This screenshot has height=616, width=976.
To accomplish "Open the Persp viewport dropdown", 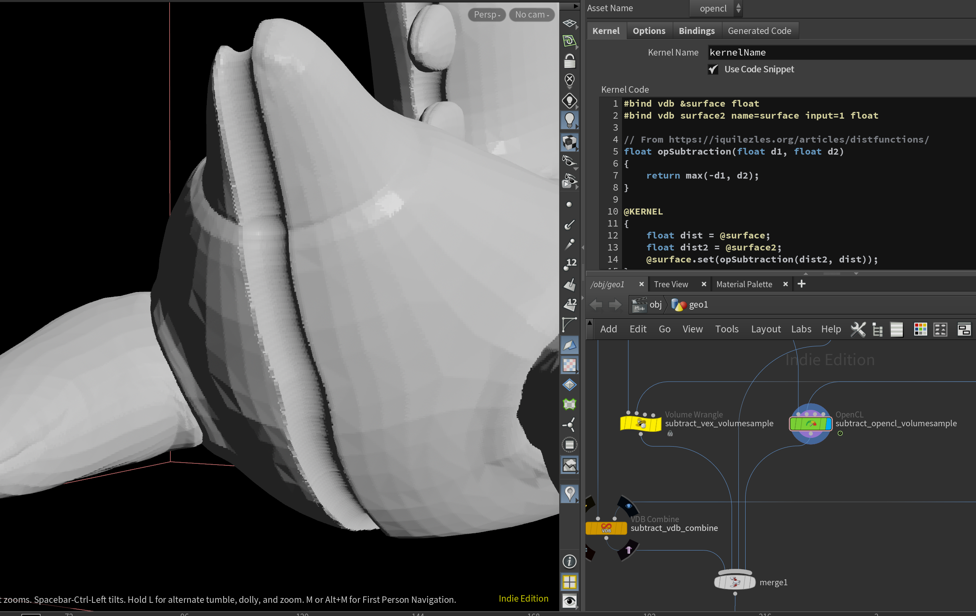I will click(x=486, y=14).
